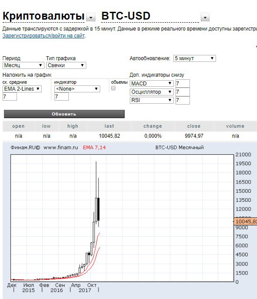257x299 pixels.
Task: Open the BTC-USD instrument dropdown arrow
Action: click(x=205, y=17)
